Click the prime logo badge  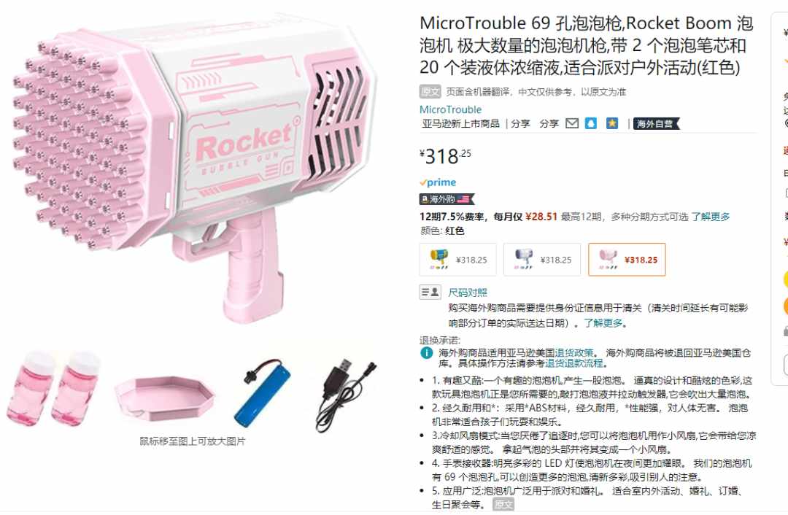click(x=439, y=182)
